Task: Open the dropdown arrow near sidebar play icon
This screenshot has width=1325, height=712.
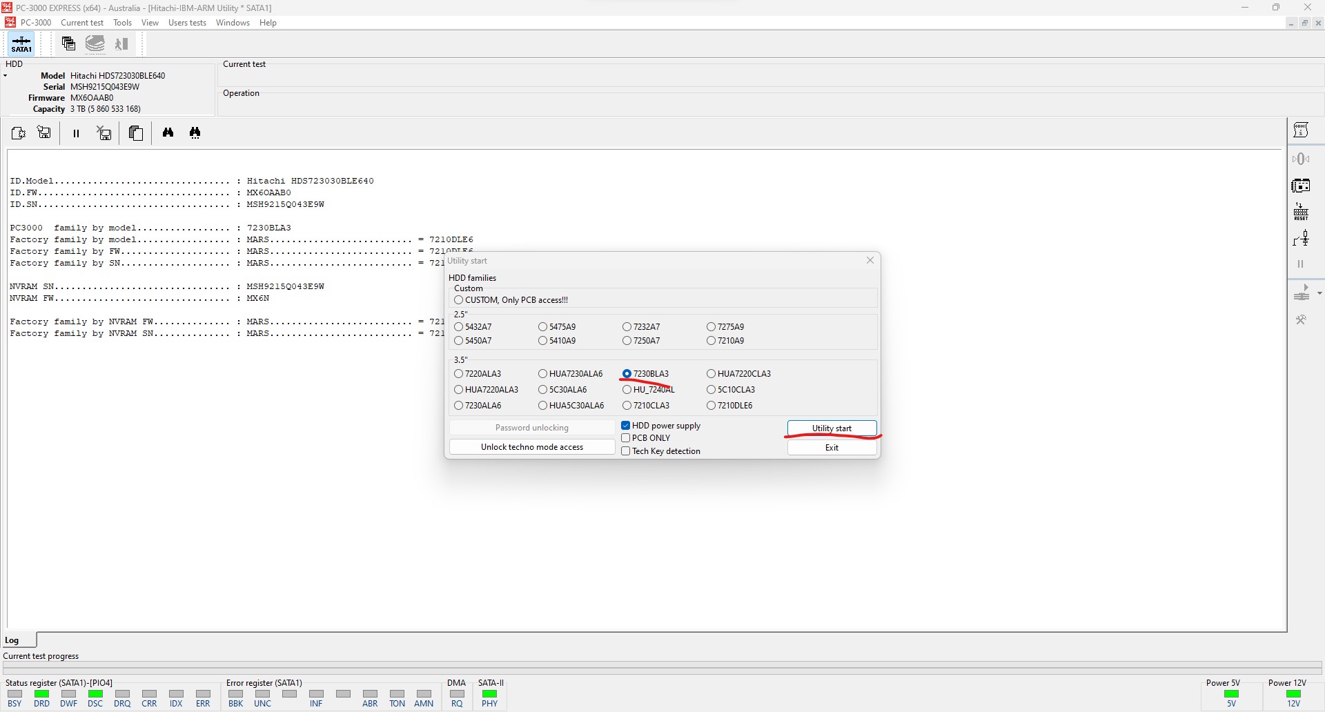Action: click(1321, 293)
